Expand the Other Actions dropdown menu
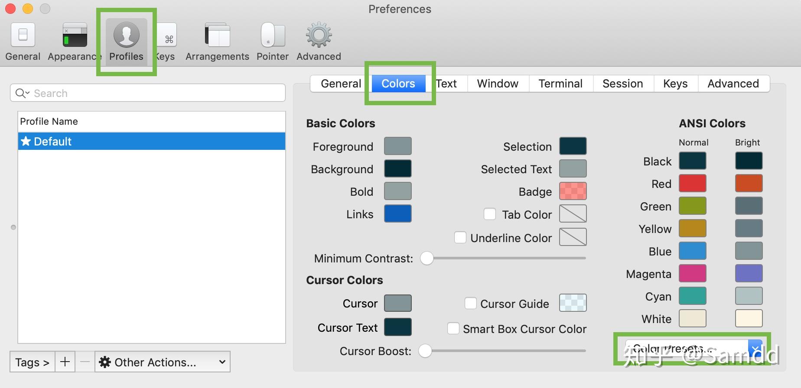 point(162,362)
